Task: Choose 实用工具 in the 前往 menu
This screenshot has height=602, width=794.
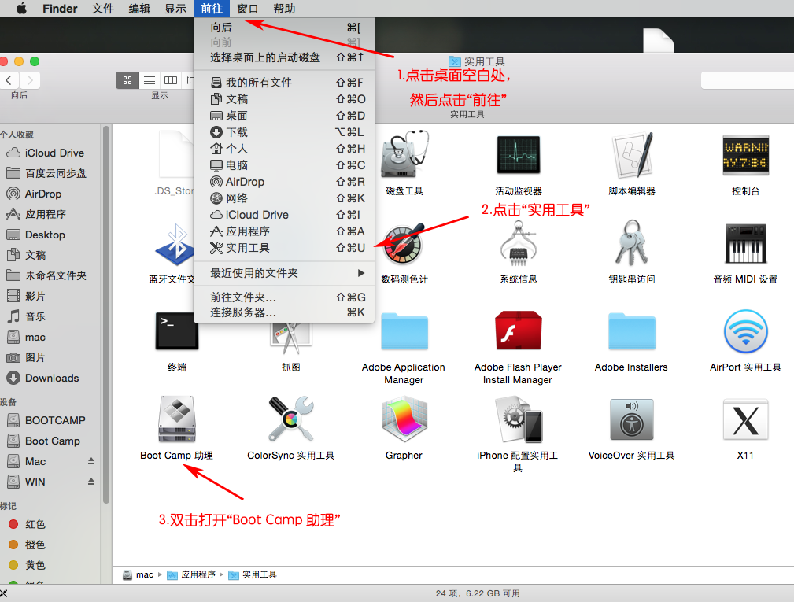Action: [284, 248]
